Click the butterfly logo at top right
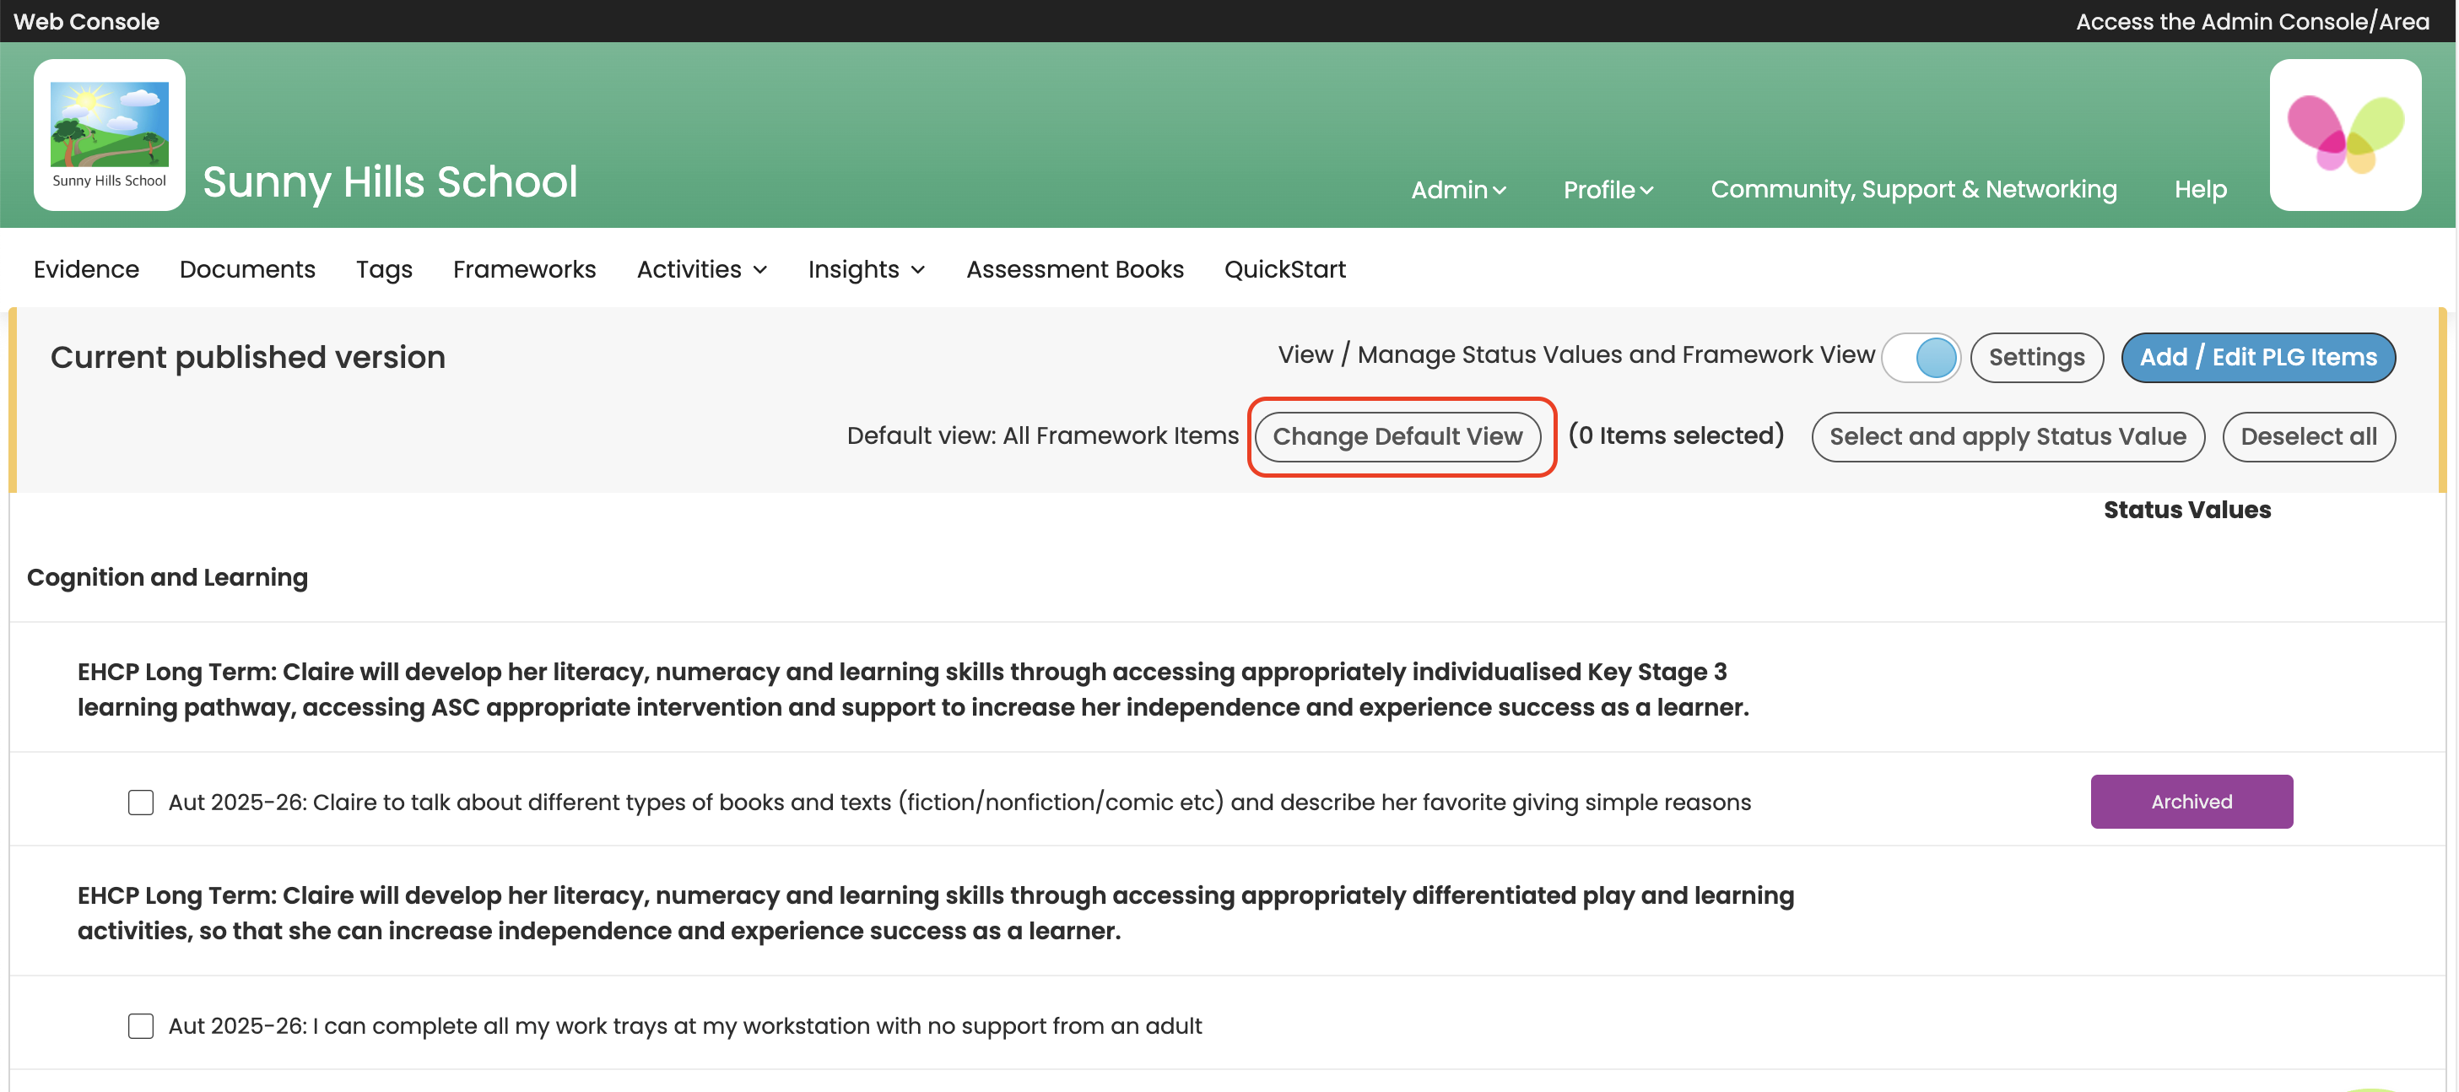Viewport: 2459px width, 1092px height. 2344,134
